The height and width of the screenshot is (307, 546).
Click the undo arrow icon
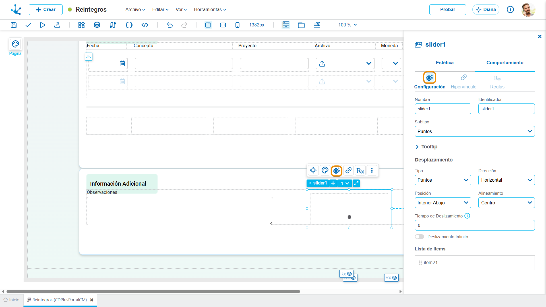[x=170, y=25]
